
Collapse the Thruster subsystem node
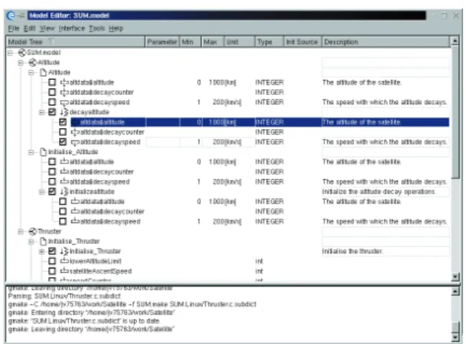(20, 232)
